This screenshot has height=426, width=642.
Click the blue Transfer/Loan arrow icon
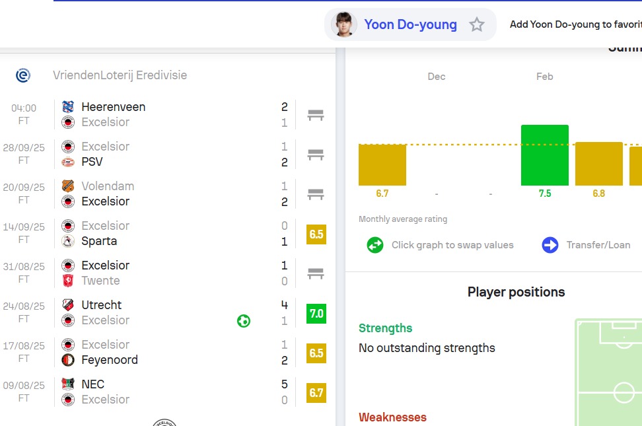pyautogui.click(x=550, y=245)
